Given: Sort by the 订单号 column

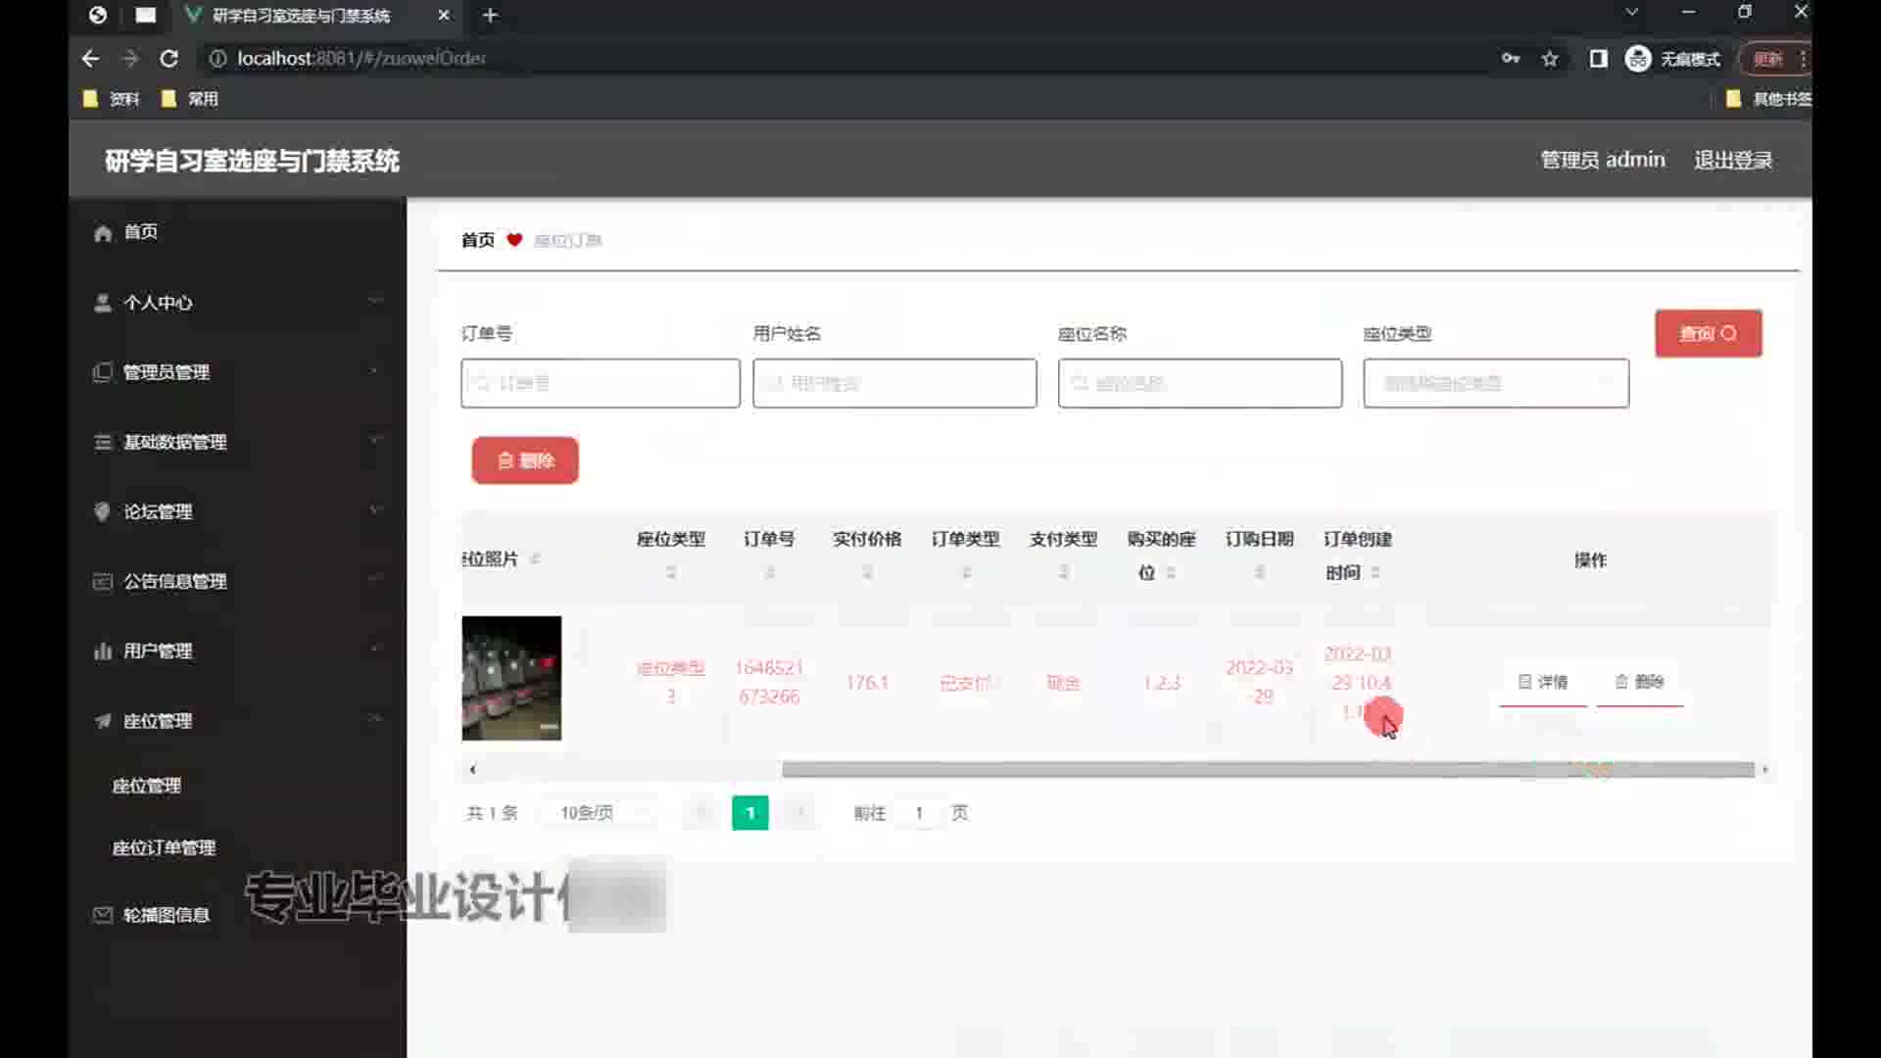Looking at the screenshot, I should click(x=769, y=572).
